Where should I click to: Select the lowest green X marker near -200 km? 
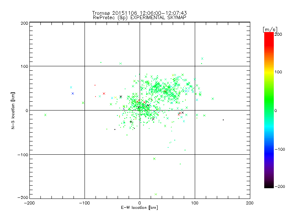(x=156, y=194)
